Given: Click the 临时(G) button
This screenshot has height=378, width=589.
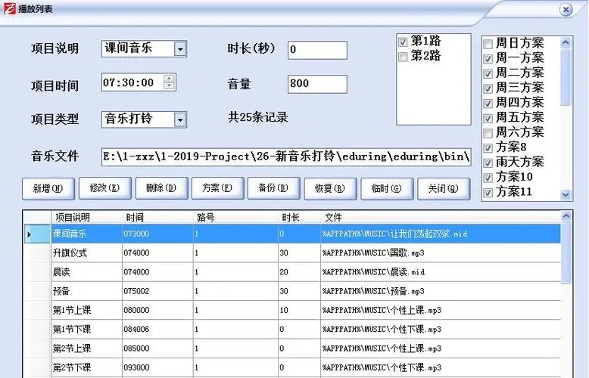Looking at the screenshot, I should (387, 188).
